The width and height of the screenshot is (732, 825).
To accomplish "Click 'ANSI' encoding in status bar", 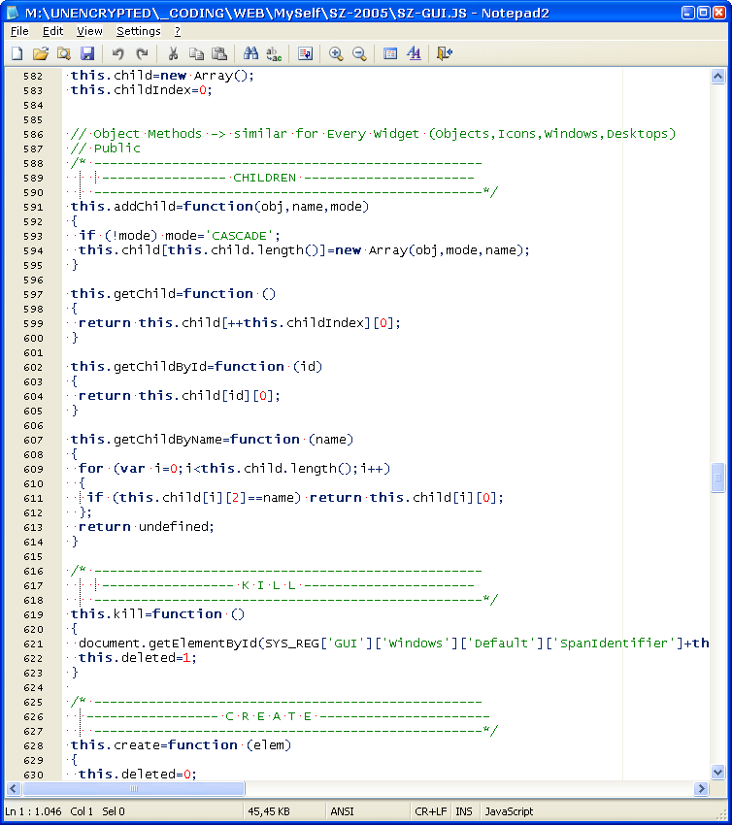I will [x=342, y=811].
